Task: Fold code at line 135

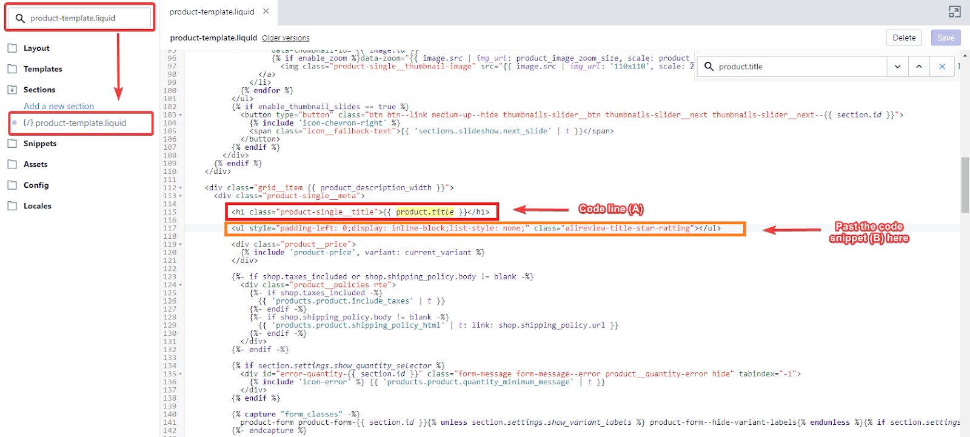Action: (x=180, y=374)
